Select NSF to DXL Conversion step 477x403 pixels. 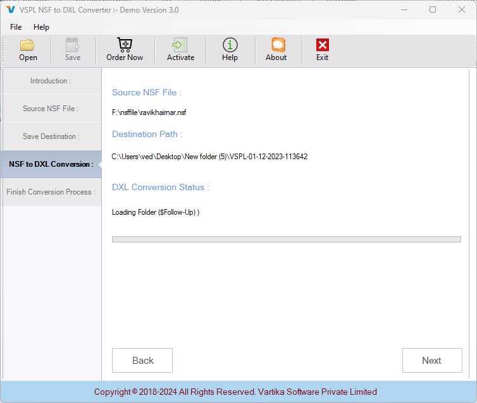(x=51, y=164)
